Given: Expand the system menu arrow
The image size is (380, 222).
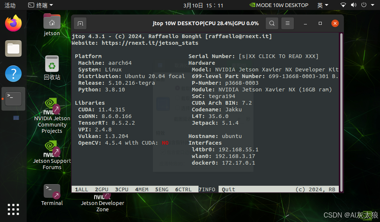Looking at the screenshot, I should [373, 5].
